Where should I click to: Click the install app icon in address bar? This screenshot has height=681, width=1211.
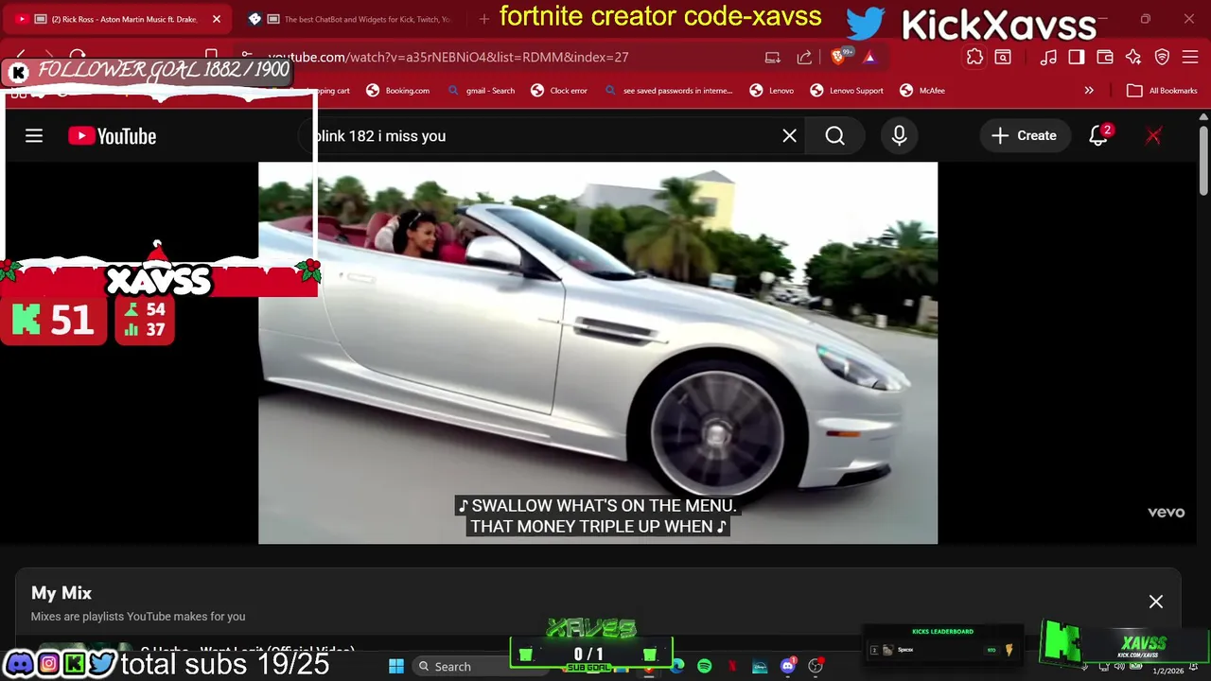click(x=772, y=57)
